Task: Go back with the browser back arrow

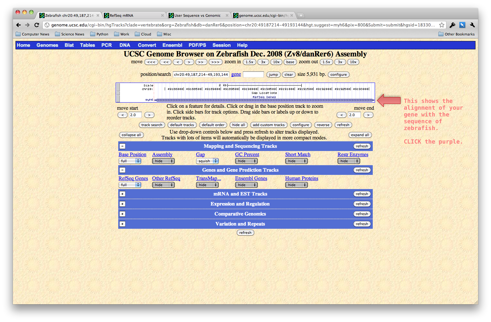Action: coord(18,25)
